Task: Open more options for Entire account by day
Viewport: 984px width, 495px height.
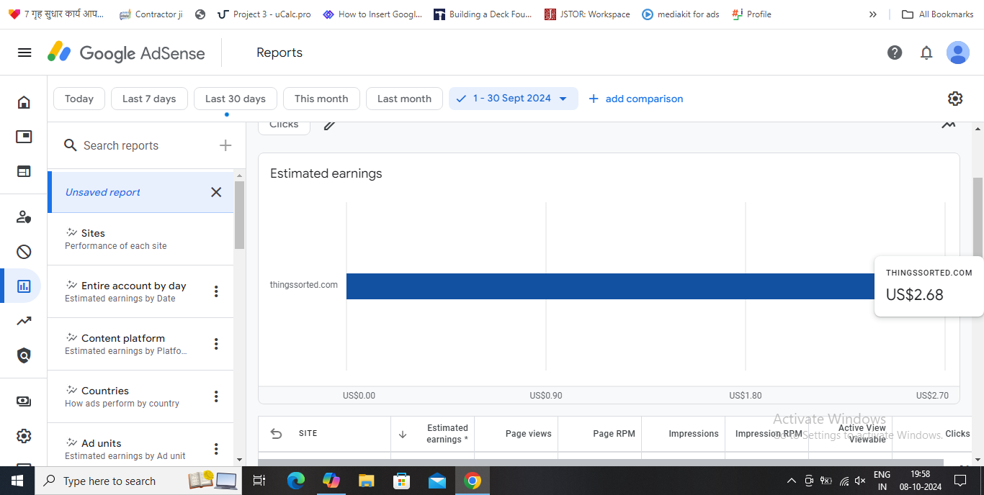Action: 216,291
